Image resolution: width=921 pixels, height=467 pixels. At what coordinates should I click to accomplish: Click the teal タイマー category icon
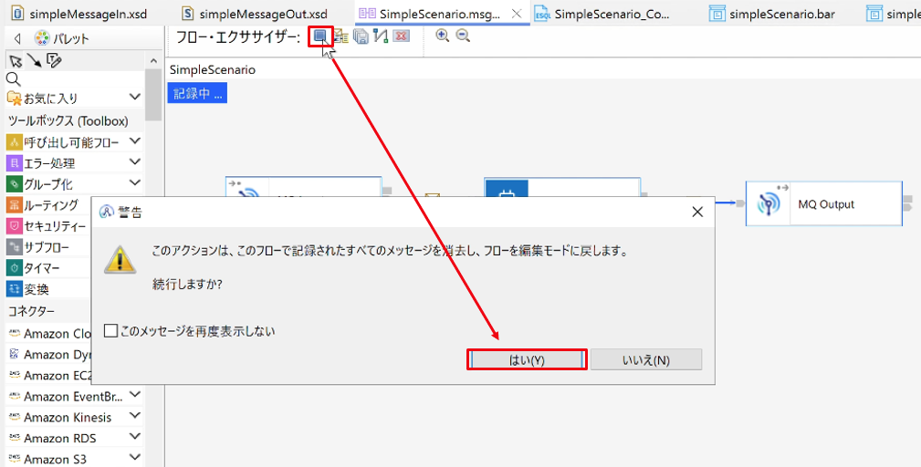coord(14,268)
